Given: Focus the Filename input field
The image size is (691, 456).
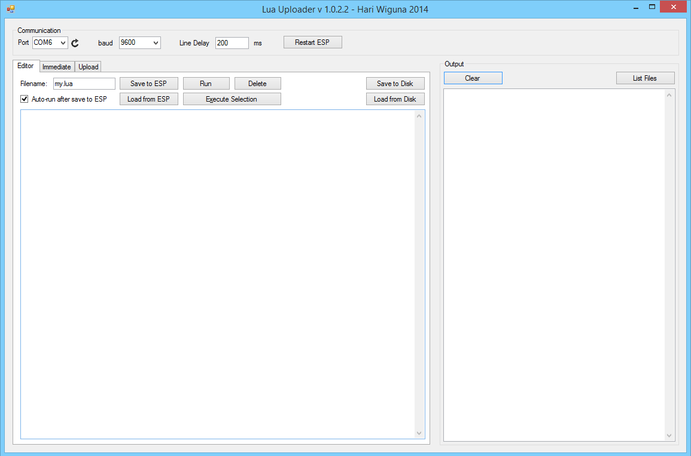Looking at the screenshot, I should (x=84, y=84).
